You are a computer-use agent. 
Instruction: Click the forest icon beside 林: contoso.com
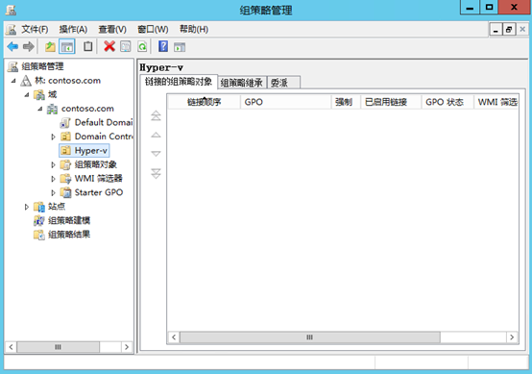(26, 81)
